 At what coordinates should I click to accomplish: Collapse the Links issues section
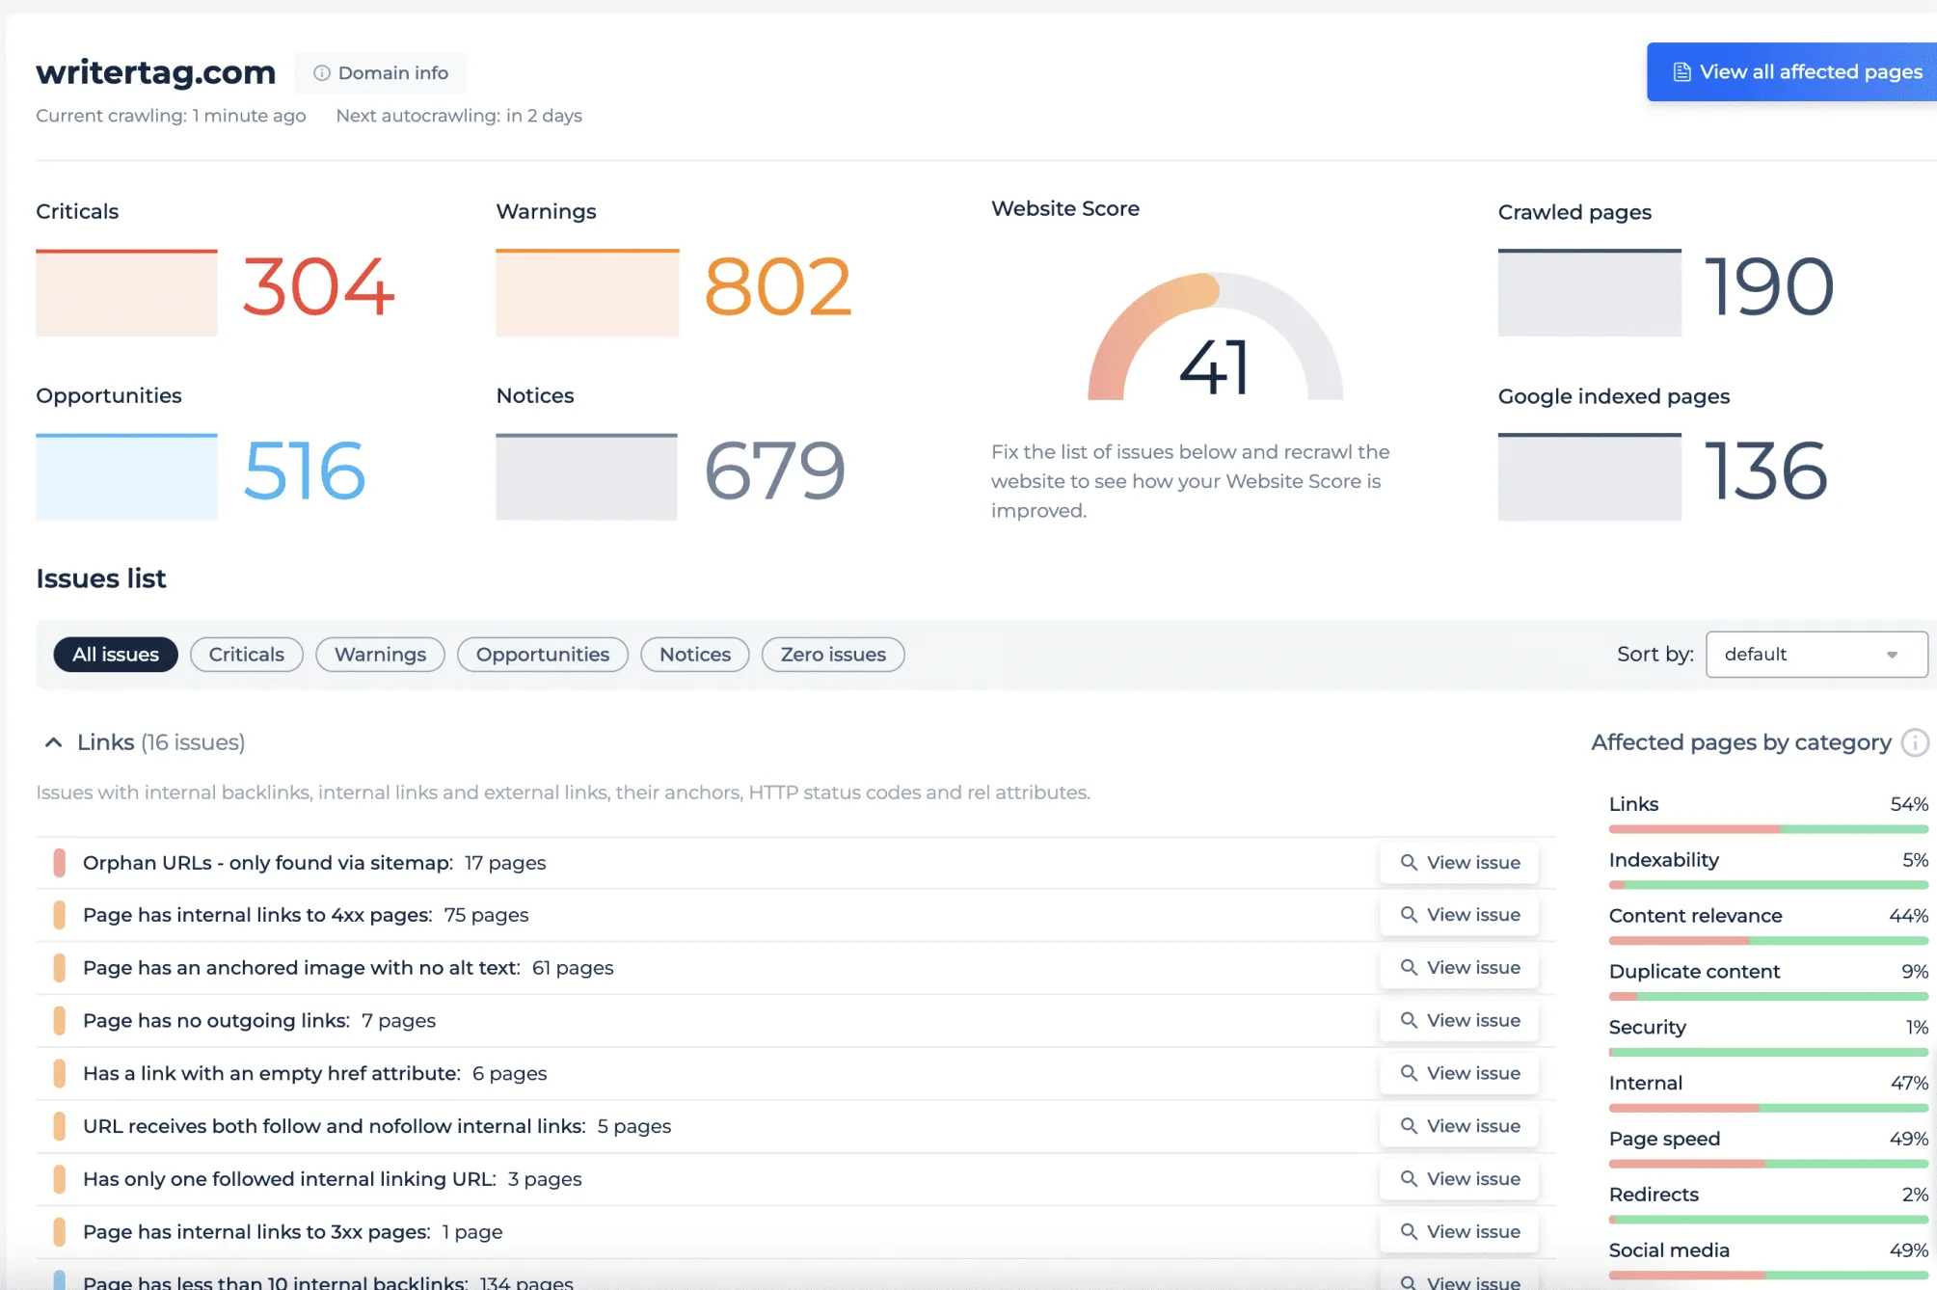(54, 742)
